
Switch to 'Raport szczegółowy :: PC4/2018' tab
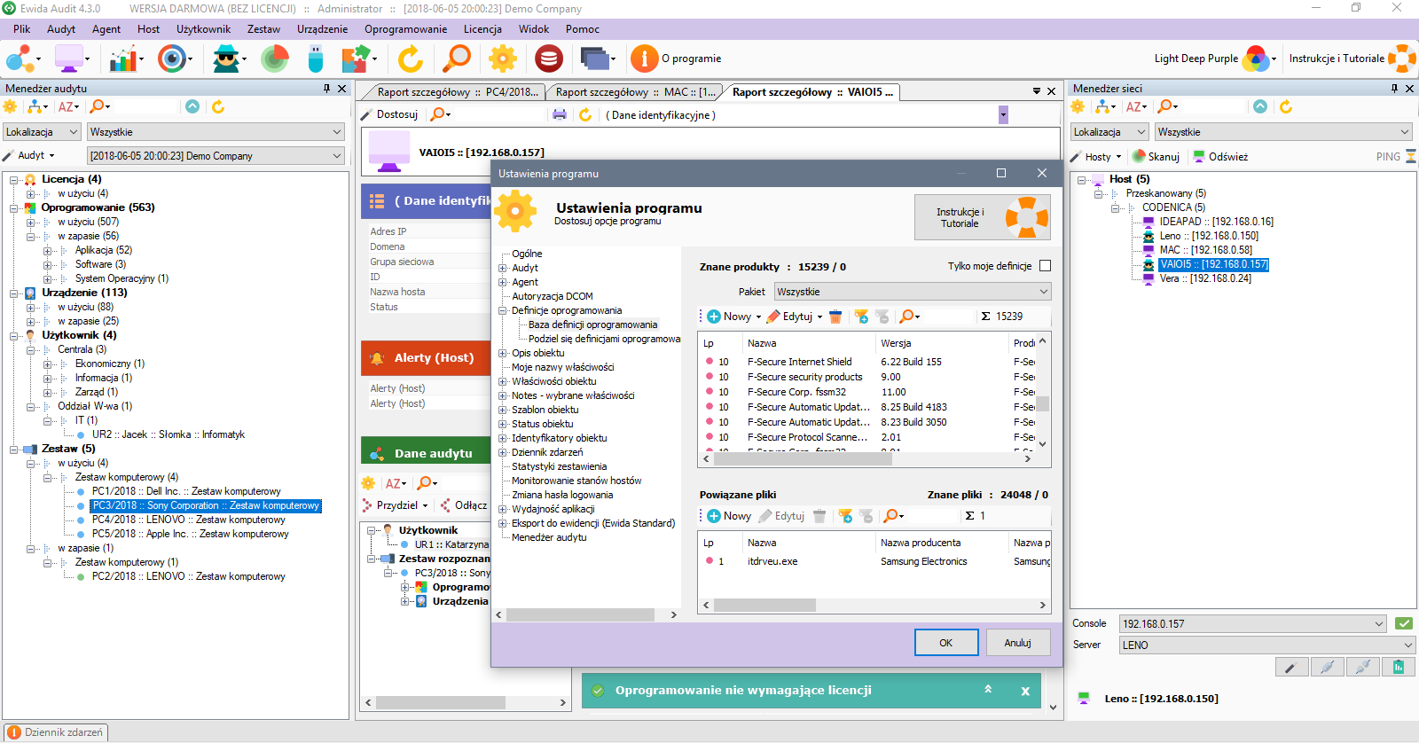[455, 92]
